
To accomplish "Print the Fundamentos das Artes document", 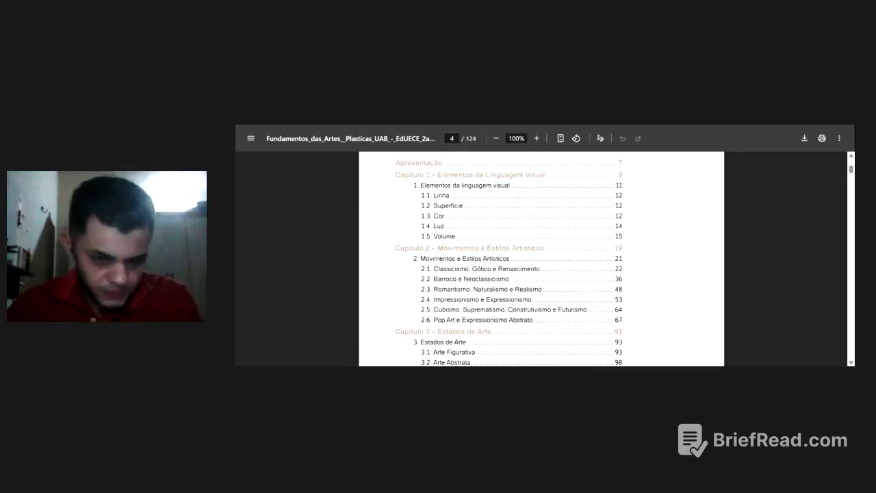I will (821, 138).
